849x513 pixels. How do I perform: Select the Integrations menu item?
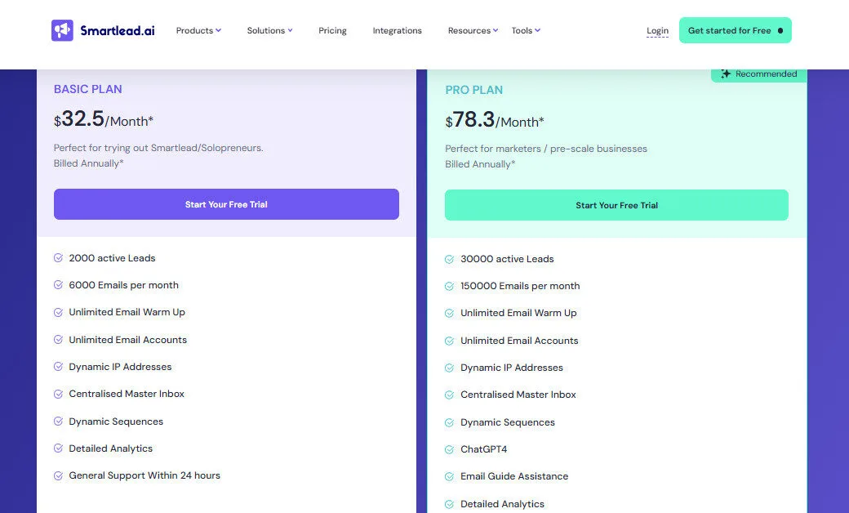click(x=397, y=30)
